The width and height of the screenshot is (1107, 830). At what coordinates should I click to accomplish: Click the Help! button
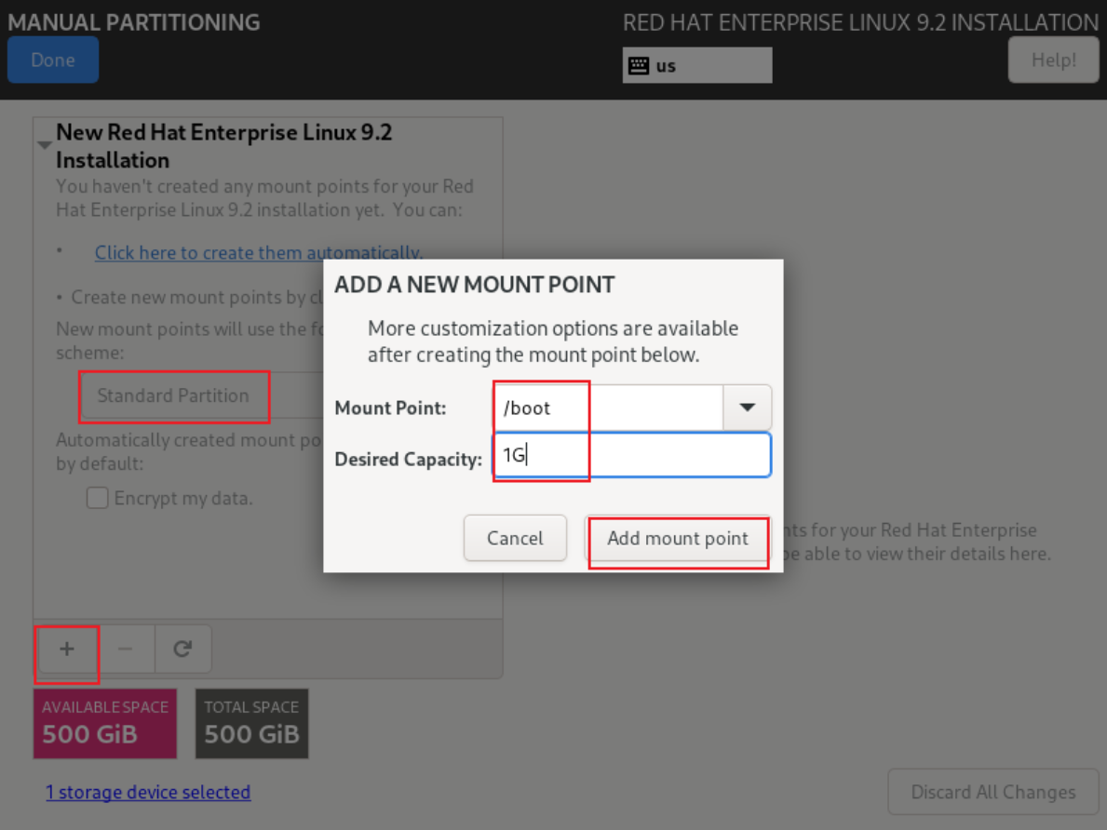(1053, 60)
